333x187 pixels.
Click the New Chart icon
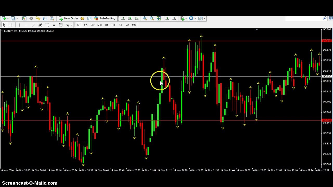click(x=4, y=18)
